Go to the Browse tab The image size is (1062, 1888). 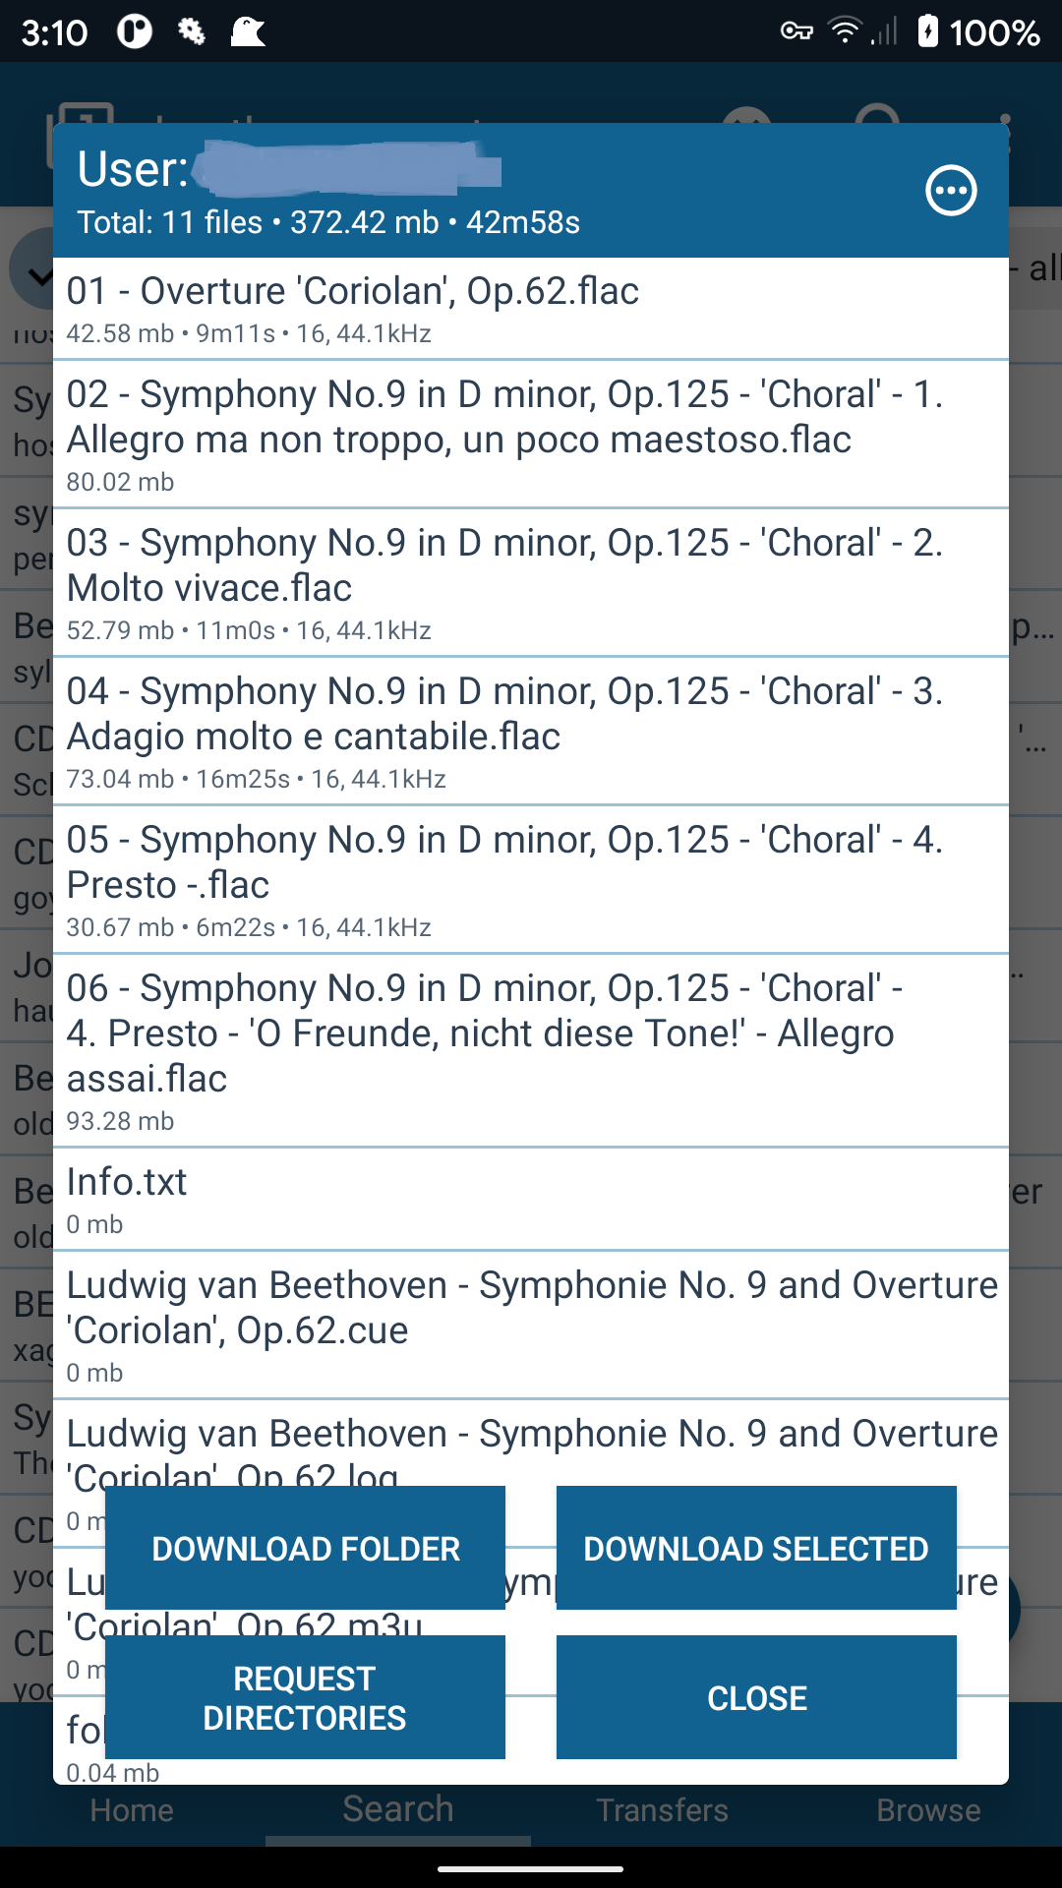pyautogui.click(x=928, y=1810)
